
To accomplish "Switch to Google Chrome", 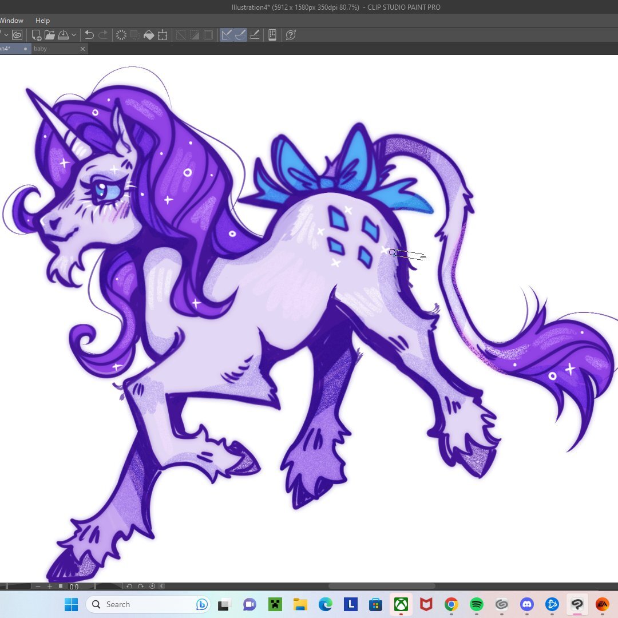I will coord(451,604).
